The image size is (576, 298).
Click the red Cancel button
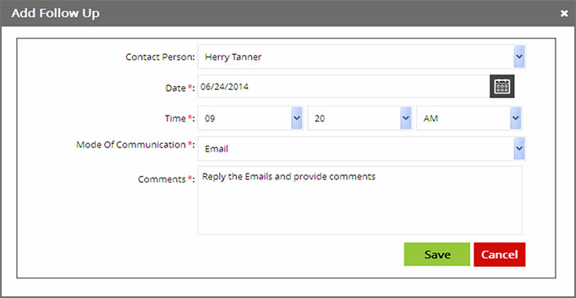point(499,255)
